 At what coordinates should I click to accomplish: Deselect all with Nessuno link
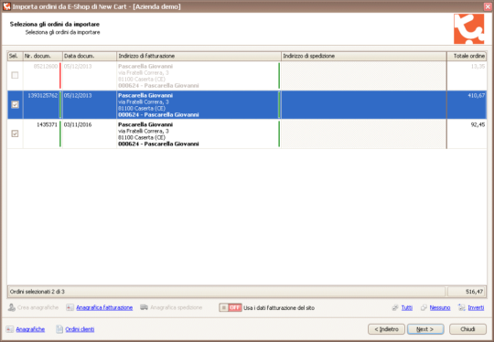coord(440,307)
